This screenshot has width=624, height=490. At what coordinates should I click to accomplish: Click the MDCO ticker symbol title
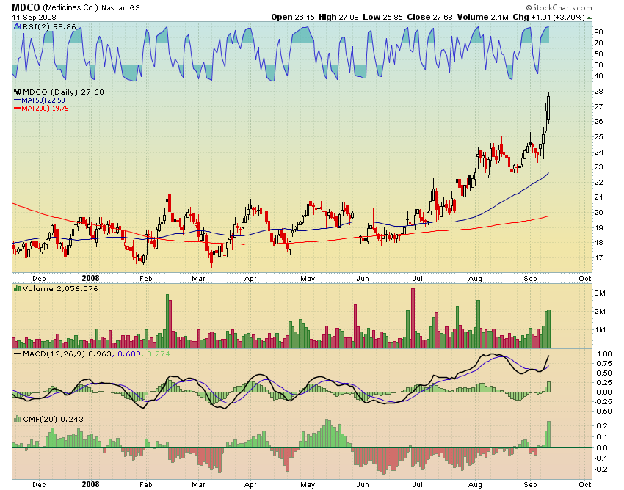[x=26, y=7]
